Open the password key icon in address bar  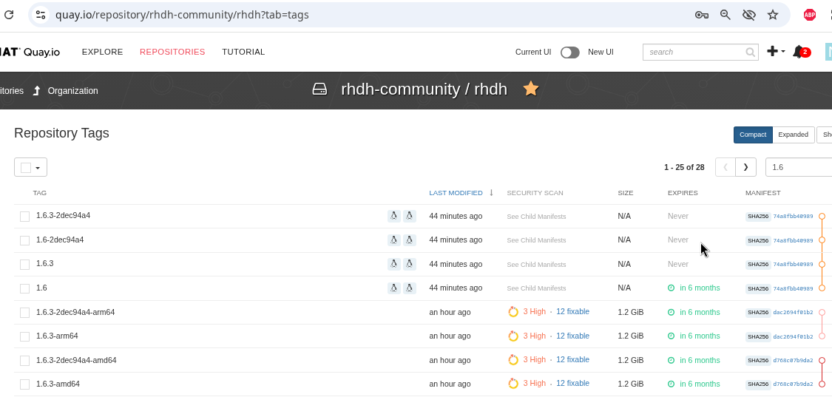click(702, 15)
